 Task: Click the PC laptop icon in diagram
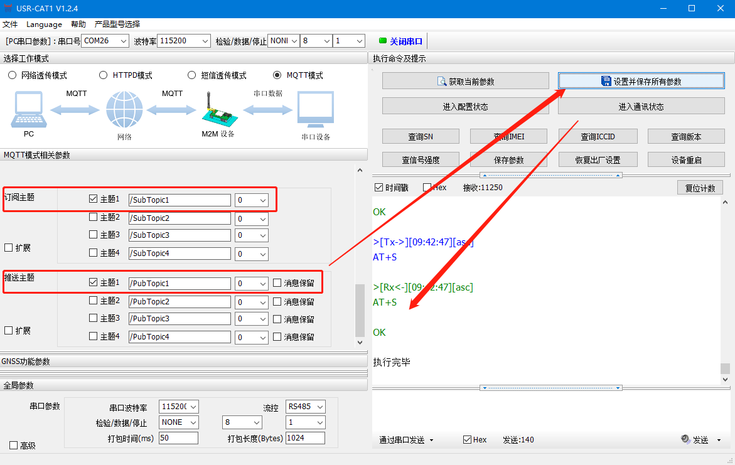click(x=28, y=109)
